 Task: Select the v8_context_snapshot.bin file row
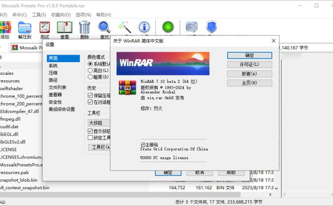click(x=25, y=188)
